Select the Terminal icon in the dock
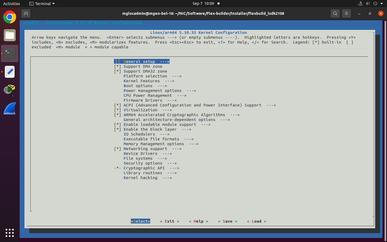This screenshot has width=387, height=242. pos(9,53)
